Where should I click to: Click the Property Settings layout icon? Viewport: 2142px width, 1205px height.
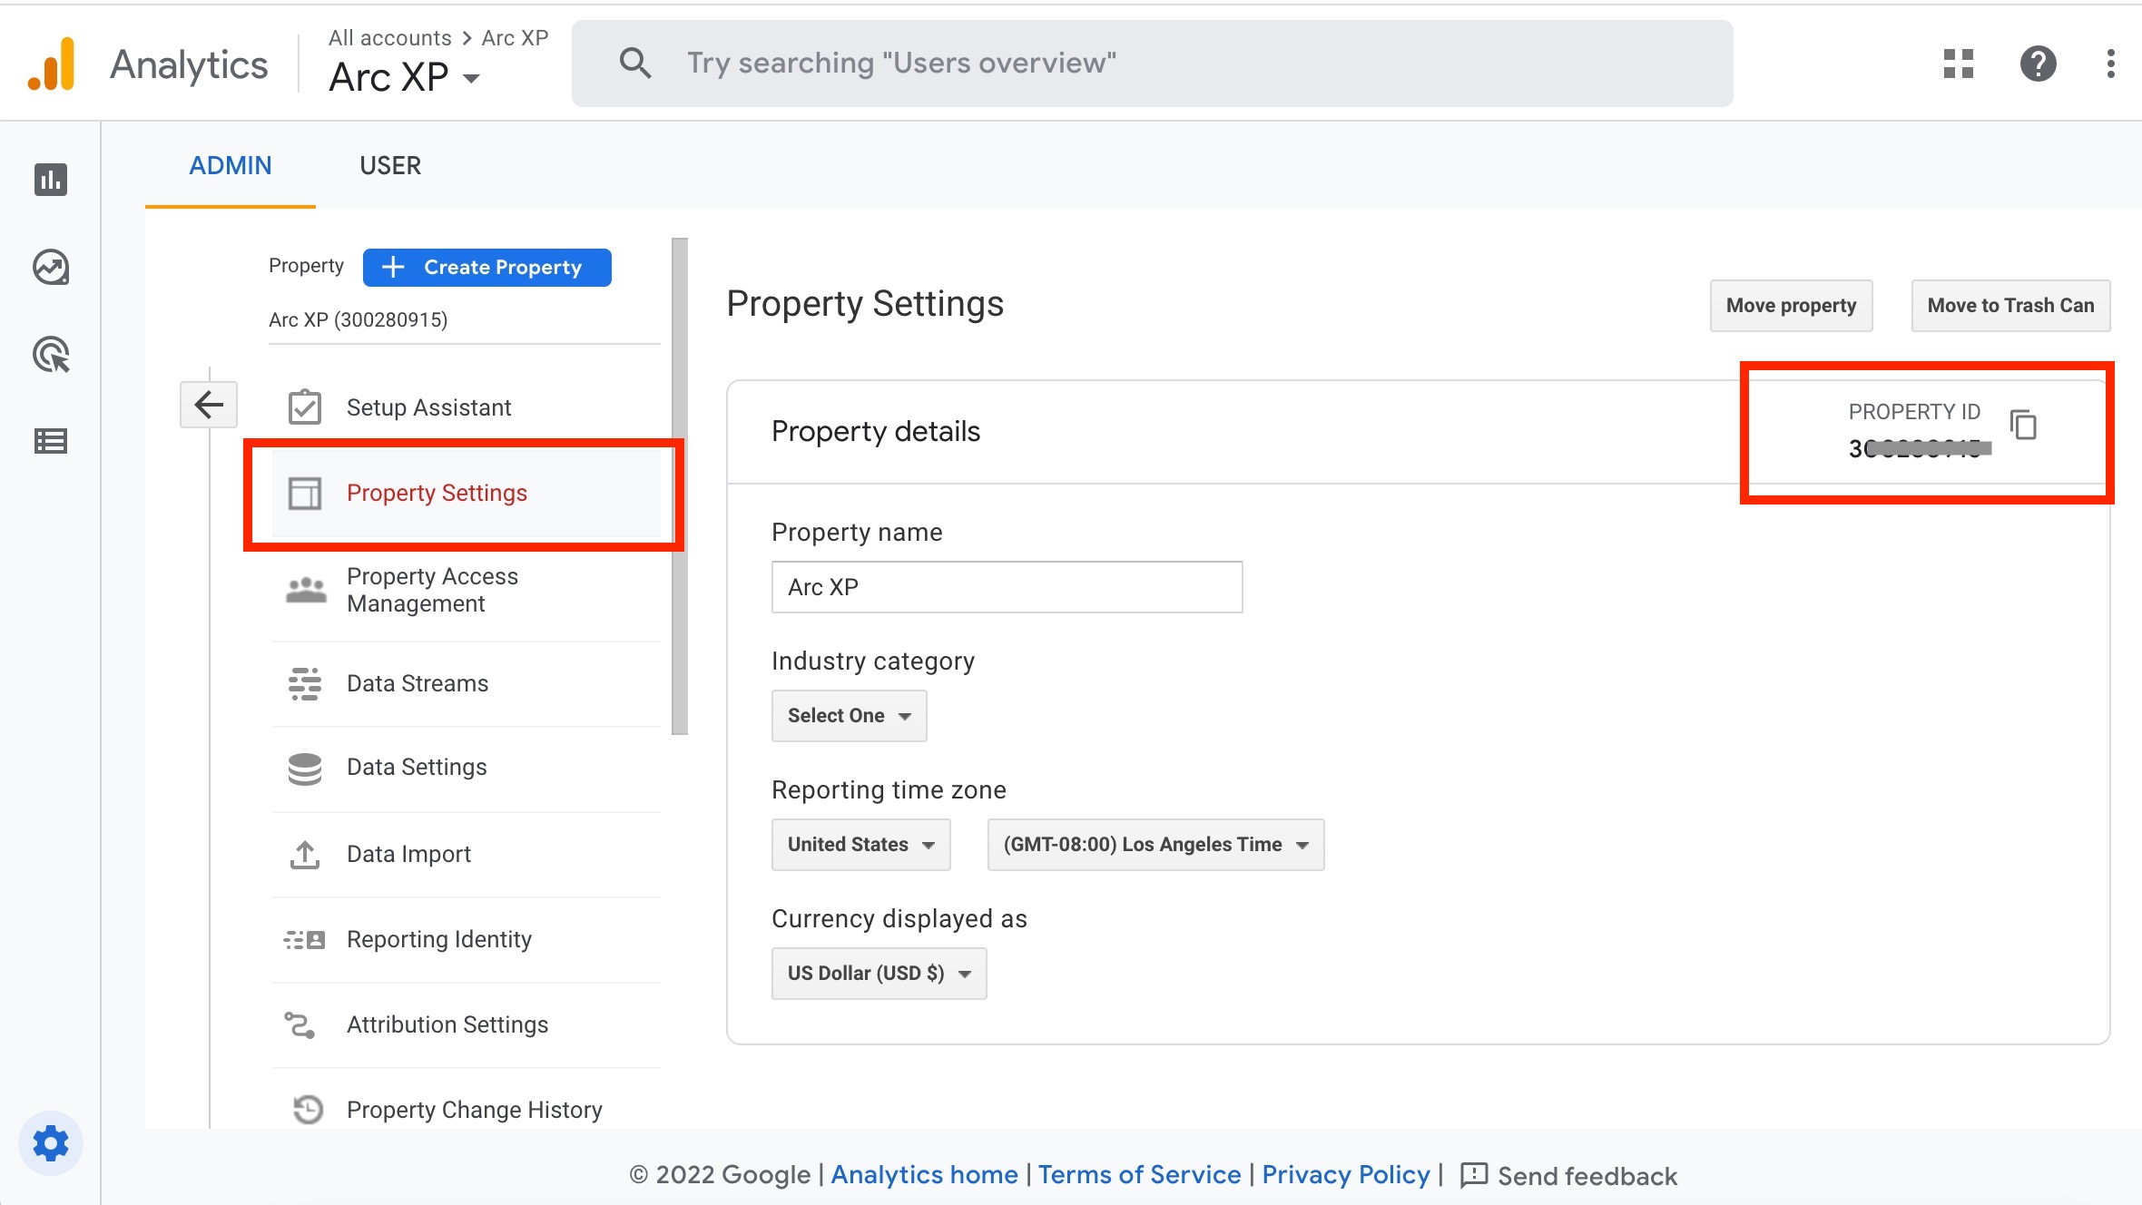tap(304, 493)
